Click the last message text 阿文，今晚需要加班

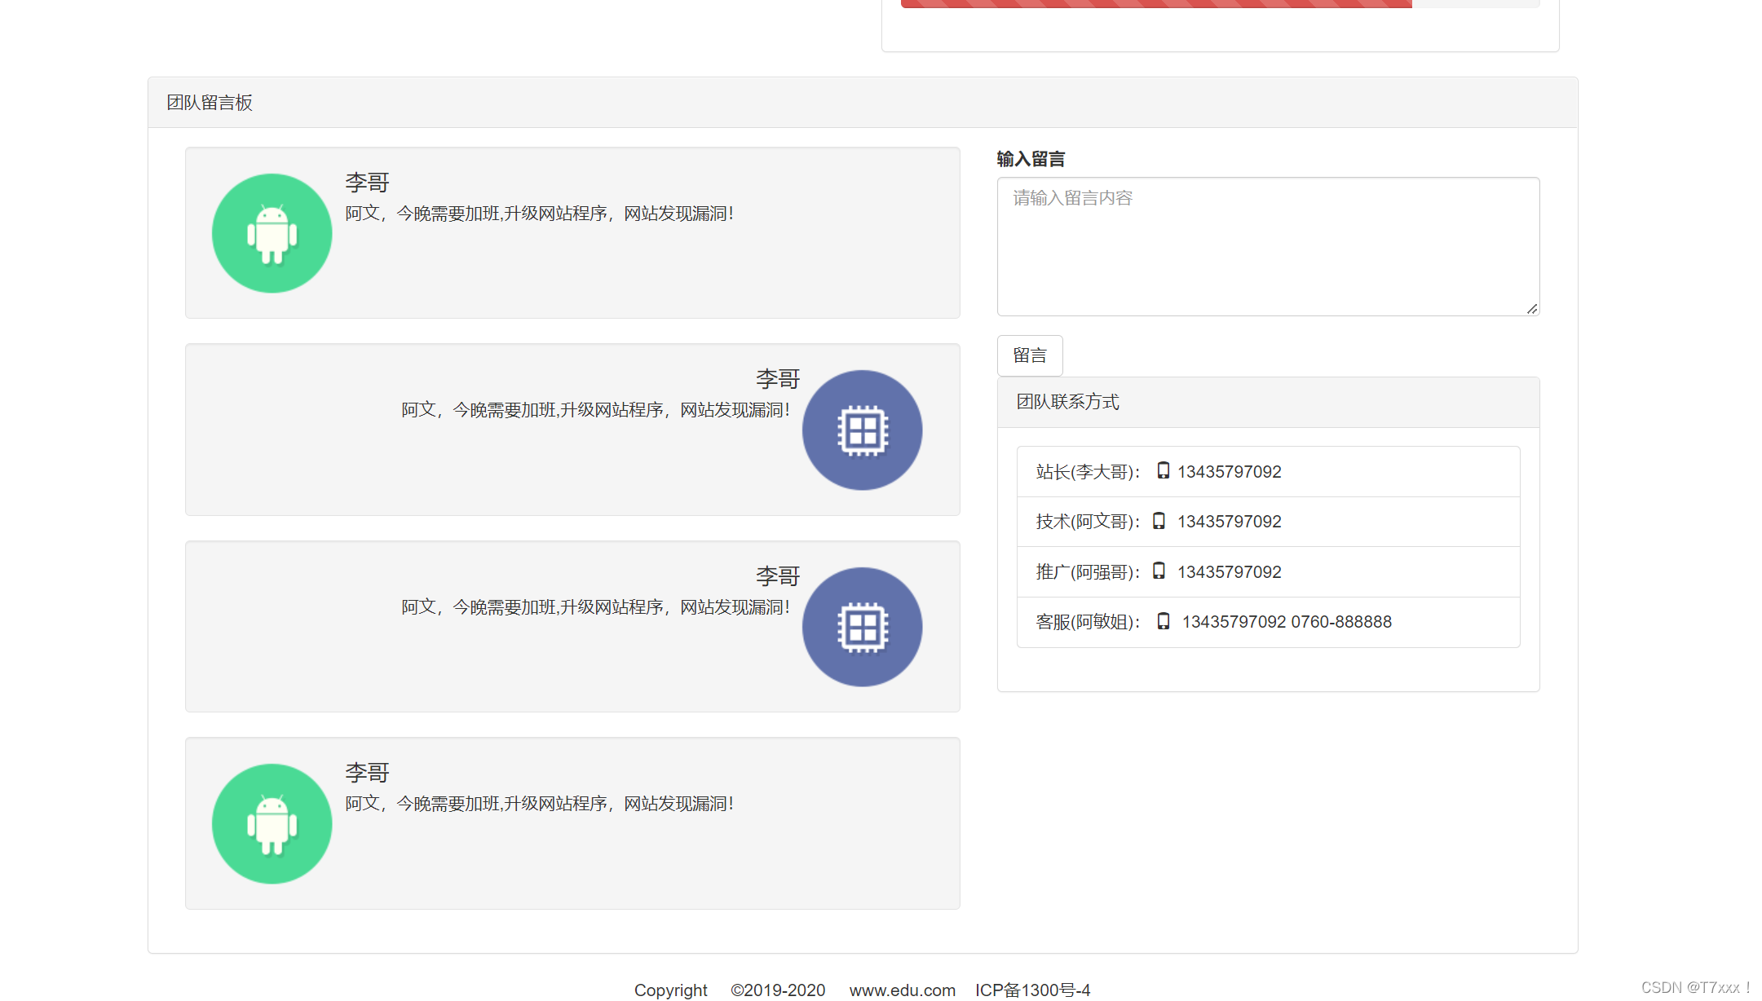pyautogui.click(x=538, y=804)
